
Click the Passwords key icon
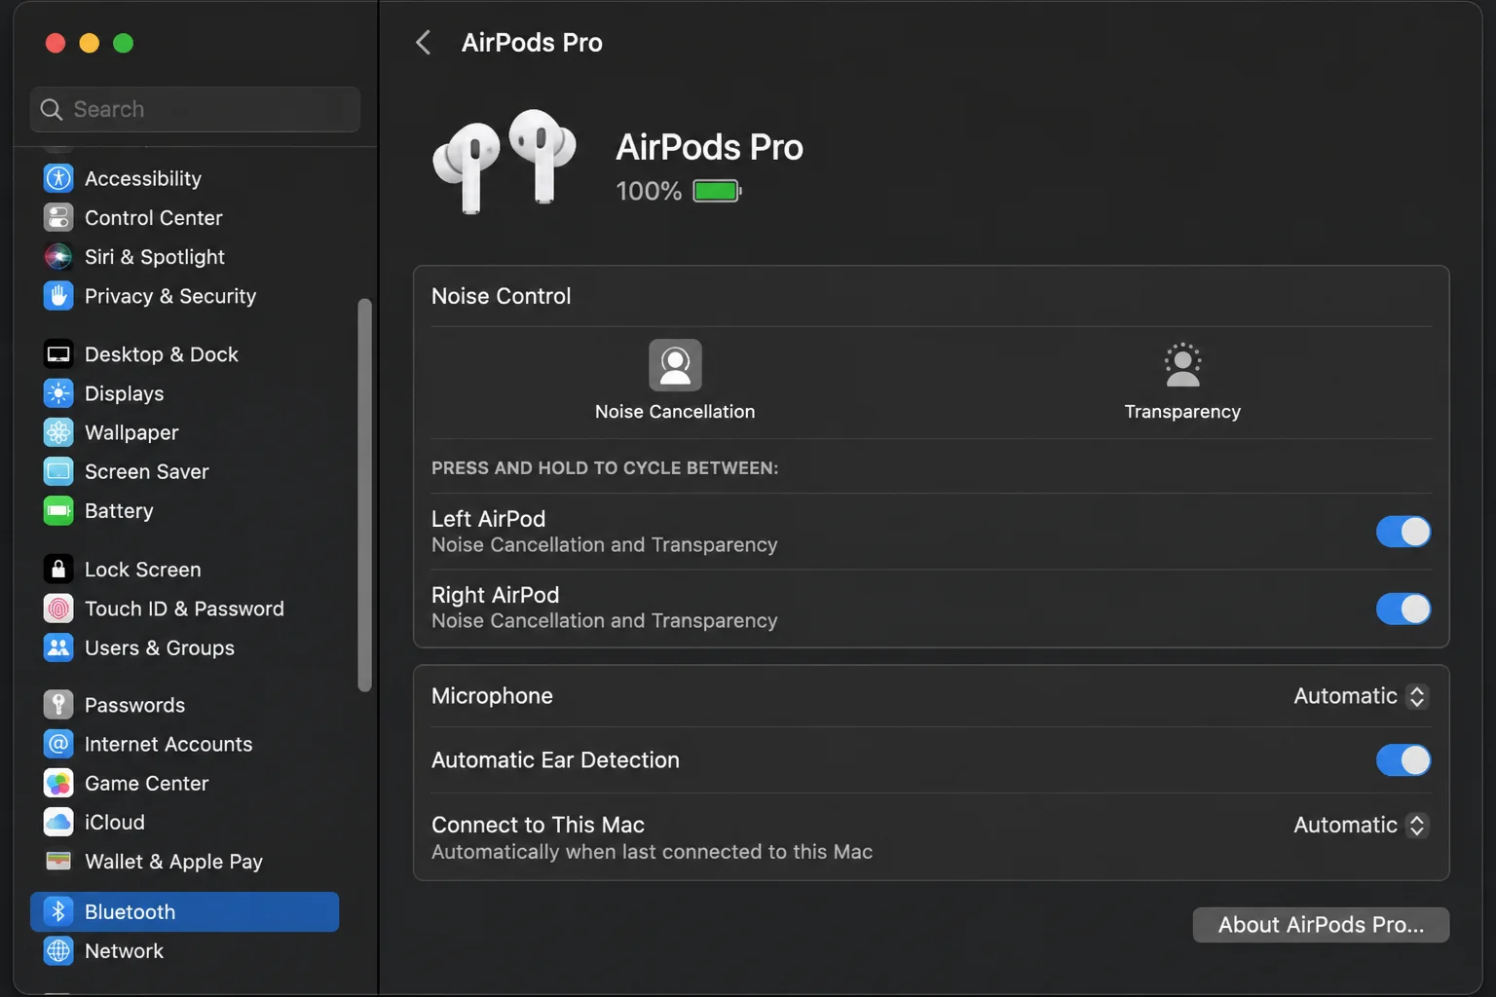(x=58, y=704)
